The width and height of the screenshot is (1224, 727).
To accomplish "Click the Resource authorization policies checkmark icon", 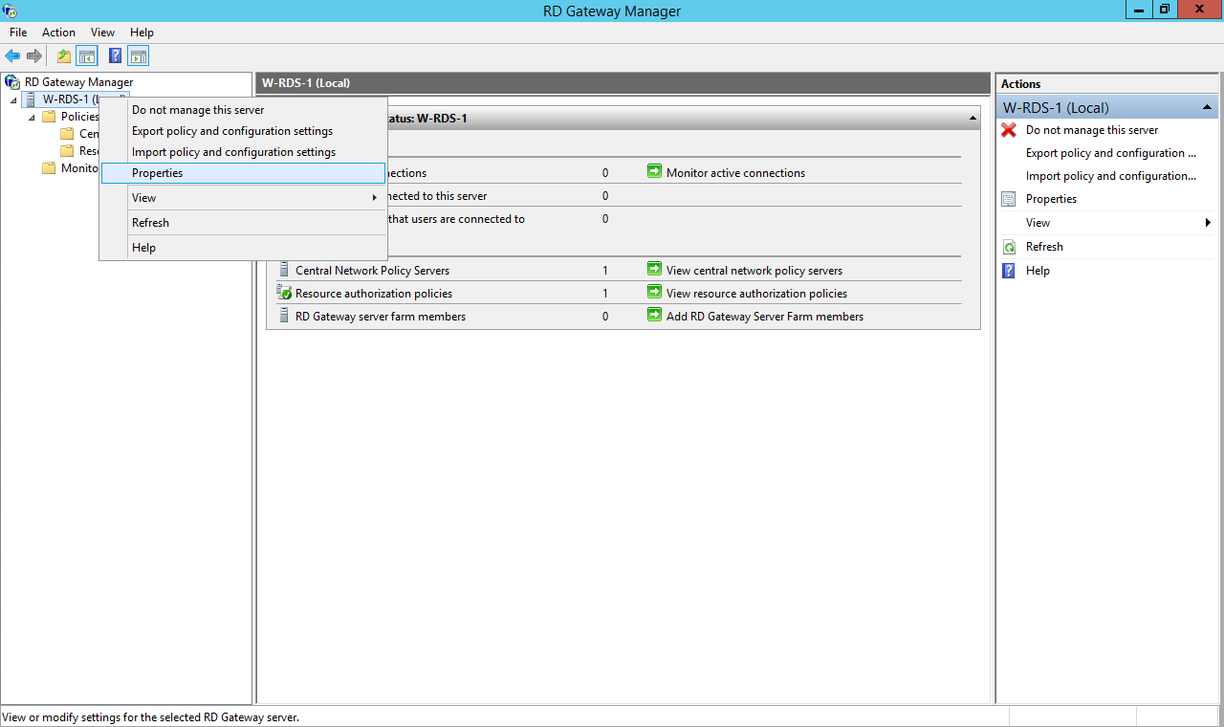I will [x=284, y=293].
